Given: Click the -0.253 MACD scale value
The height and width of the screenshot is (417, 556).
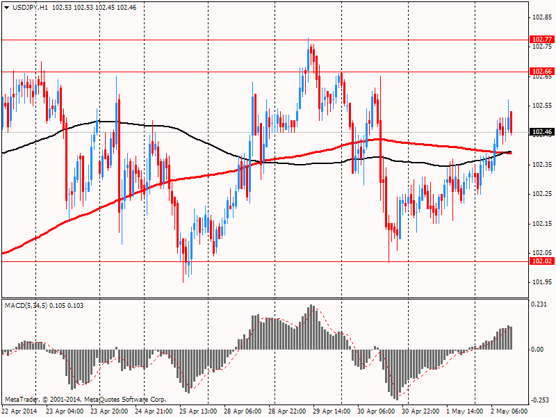Looking at the screenshot, I should point(540,400).
